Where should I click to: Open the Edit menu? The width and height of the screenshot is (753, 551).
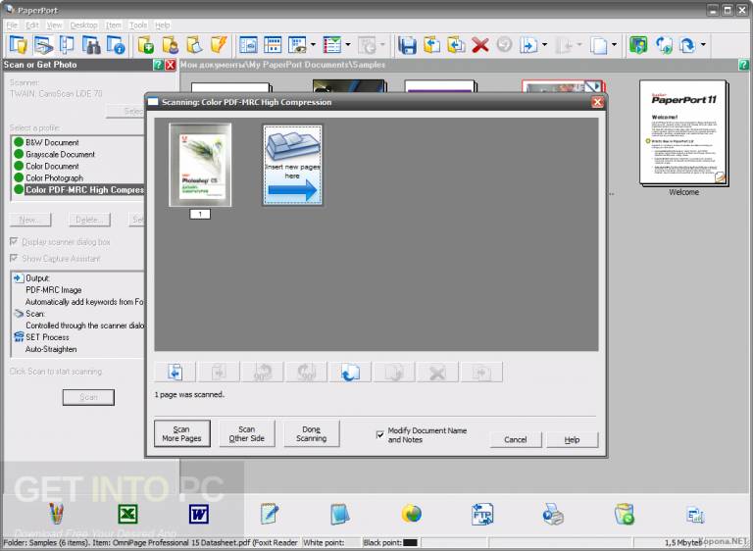coord(32,25)
